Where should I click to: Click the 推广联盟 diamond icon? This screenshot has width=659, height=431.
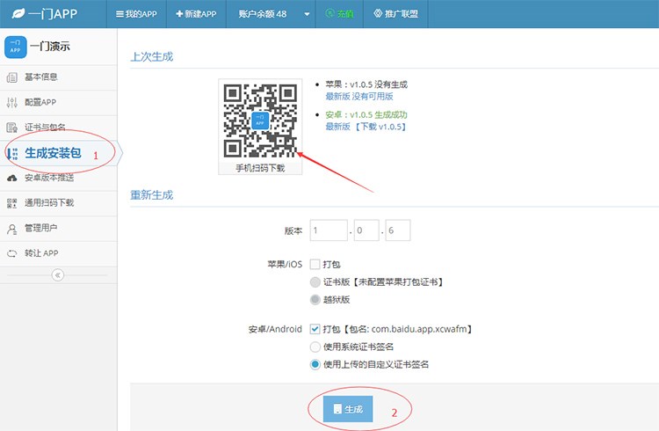[378, 13]
